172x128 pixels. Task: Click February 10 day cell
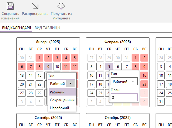tap(91, 75)
